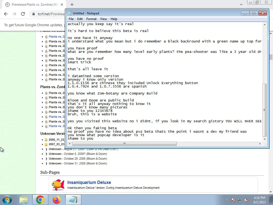Open the Help menu in Notepad
The image size is (273, 205).
coord(114,19)
